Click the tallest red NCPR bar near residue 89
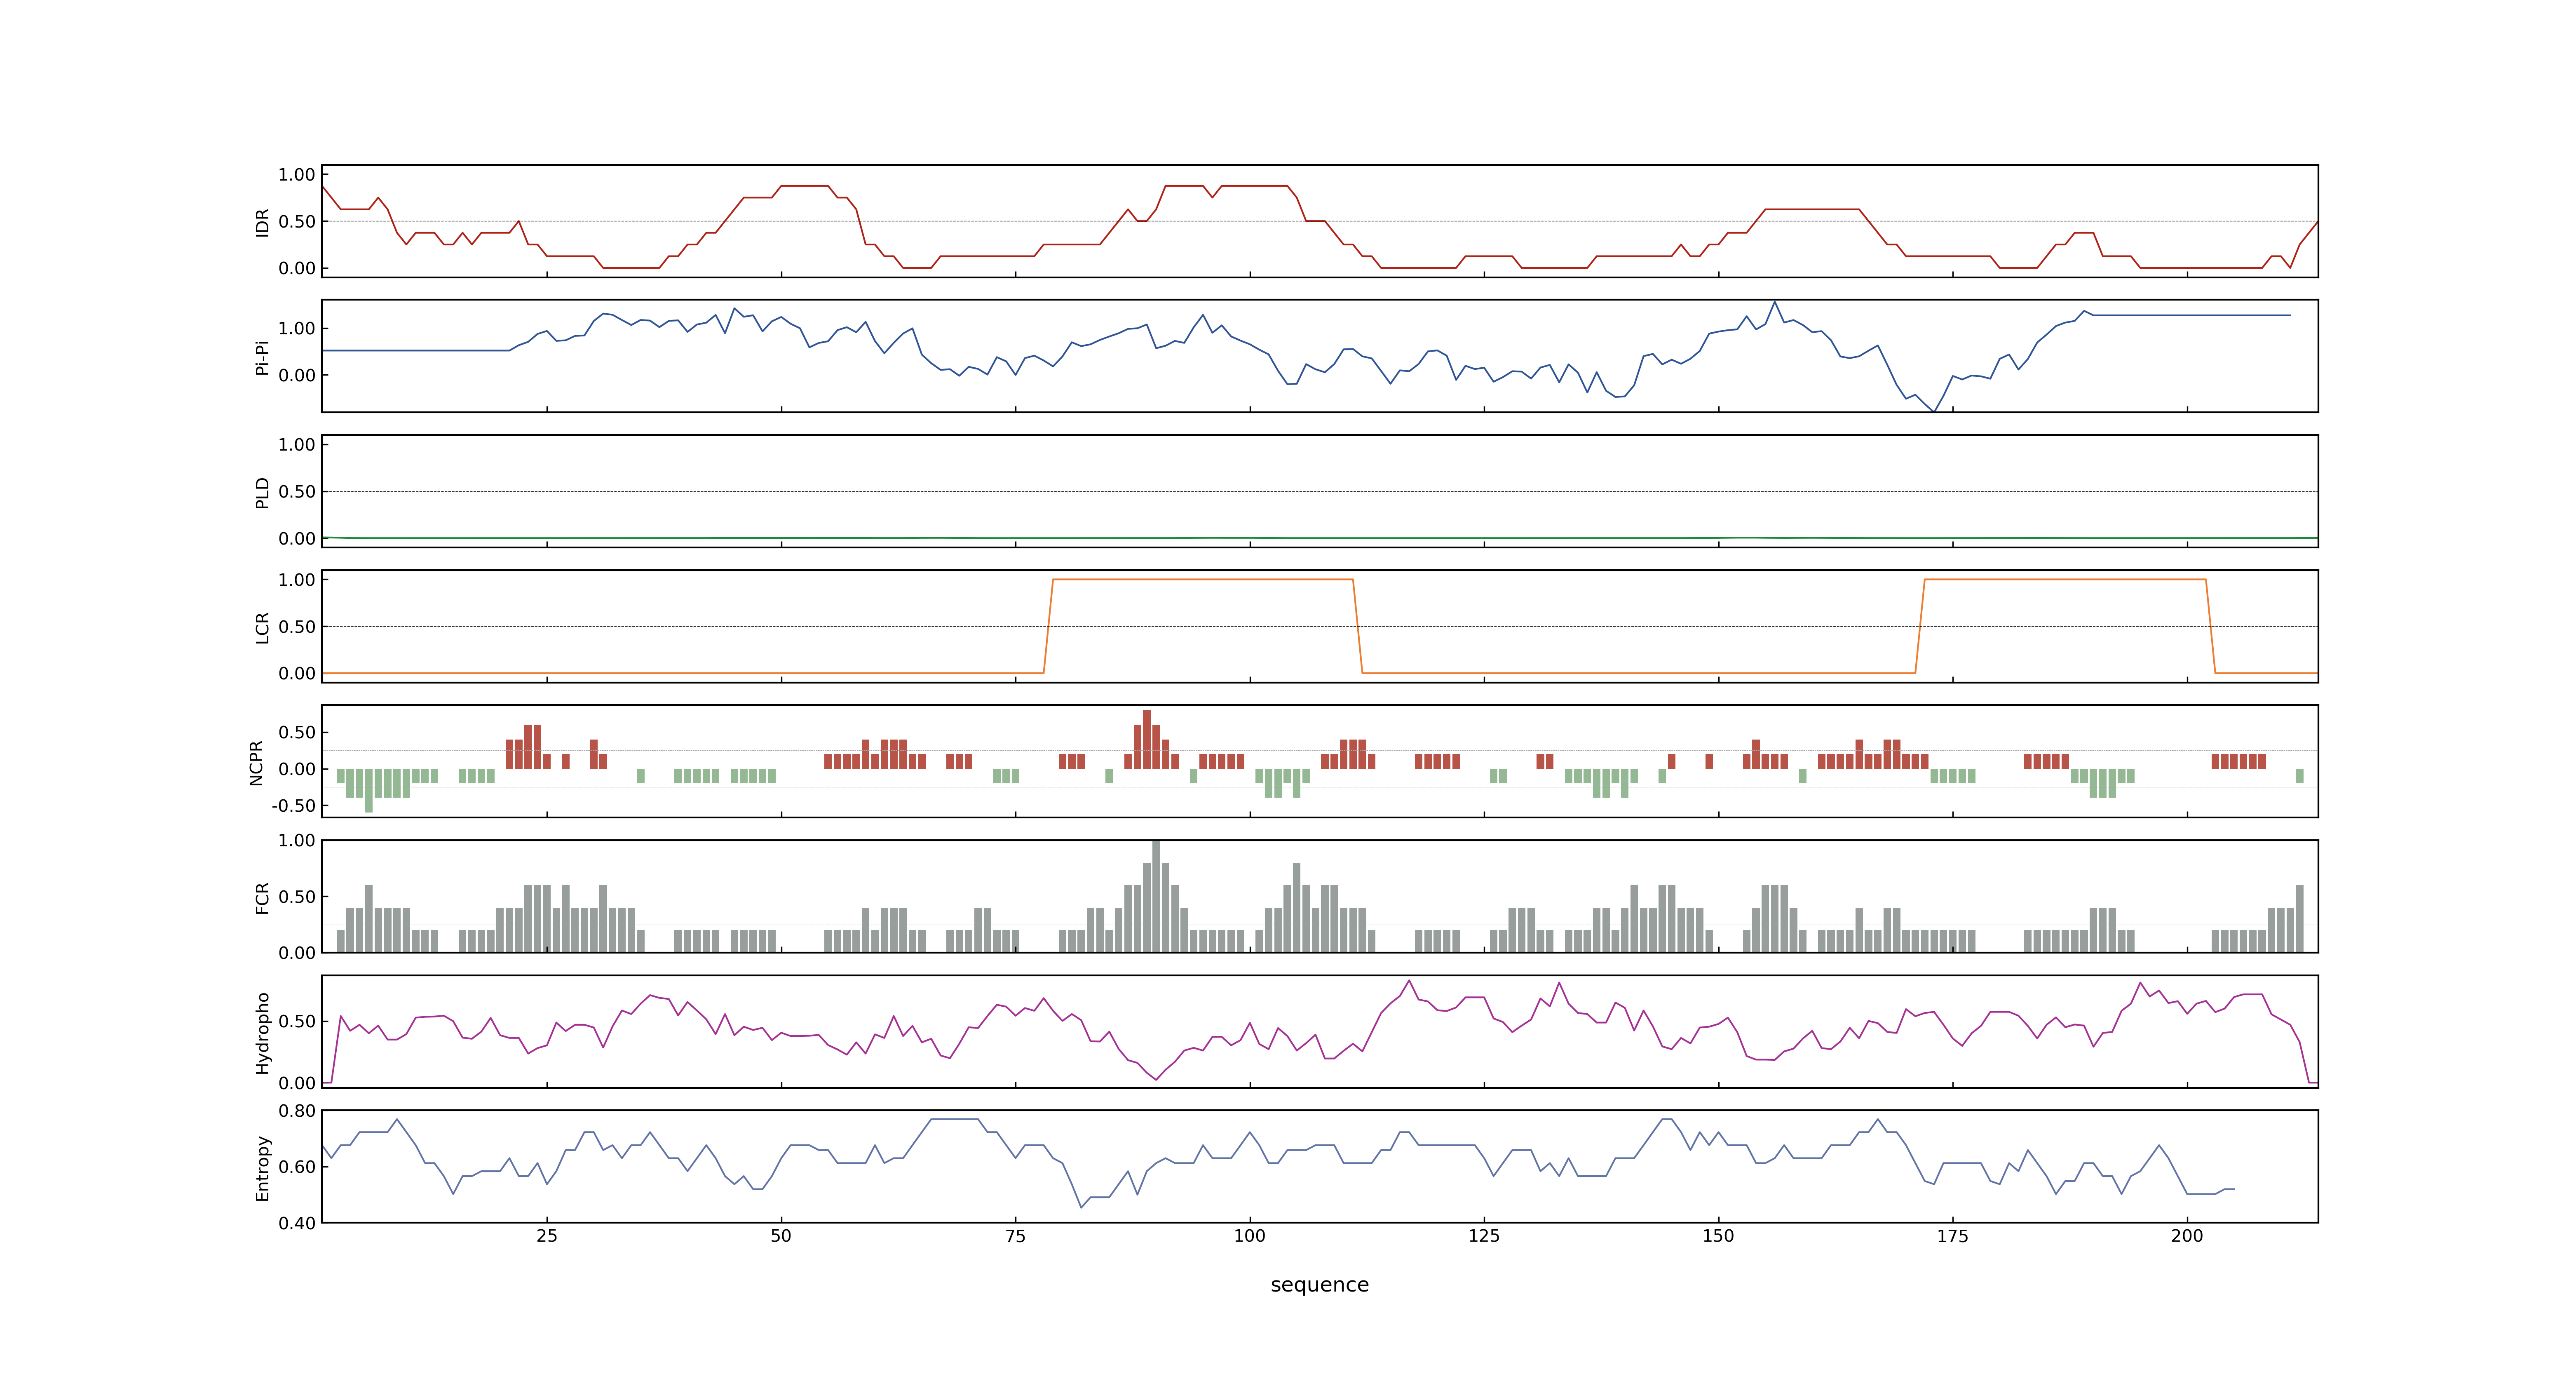The image size is (2576, 1374). coord(1147,740)
